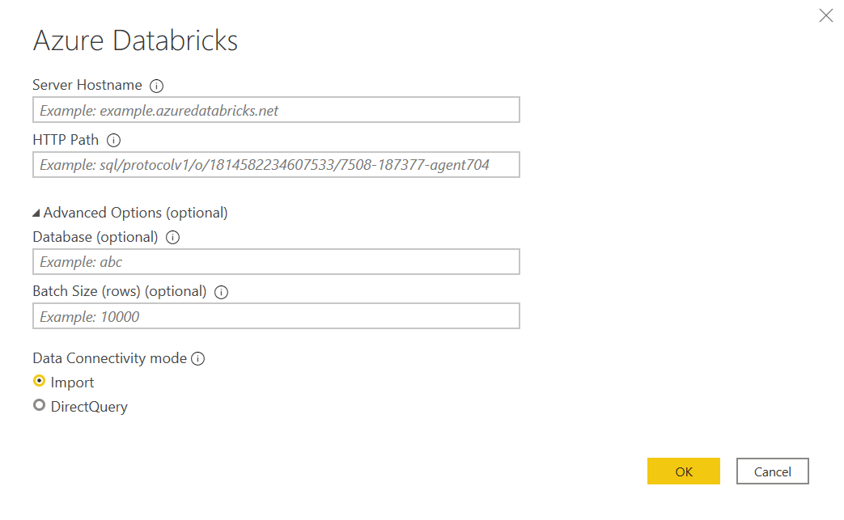Select the Import connectivity mode

39,381
